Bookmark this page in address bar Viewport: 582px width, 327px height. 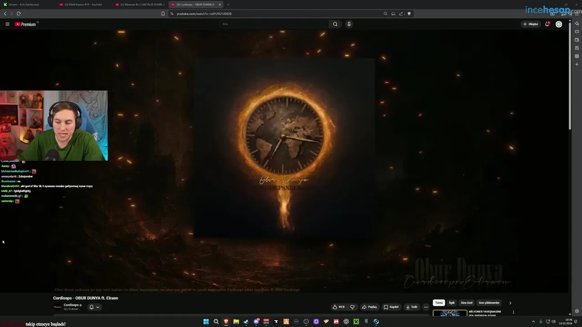coord(163,14)
